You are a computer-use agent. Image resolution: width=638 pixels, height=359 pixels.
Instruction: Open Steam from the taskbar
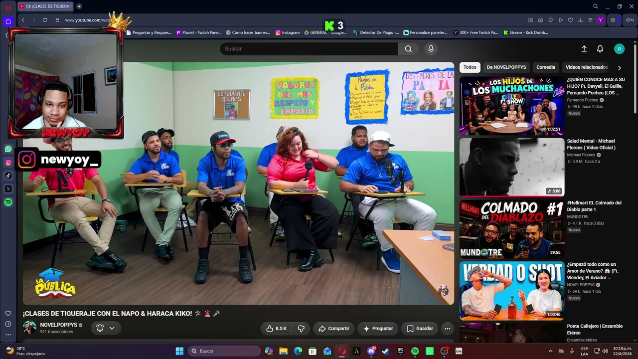tap(386, 351)
